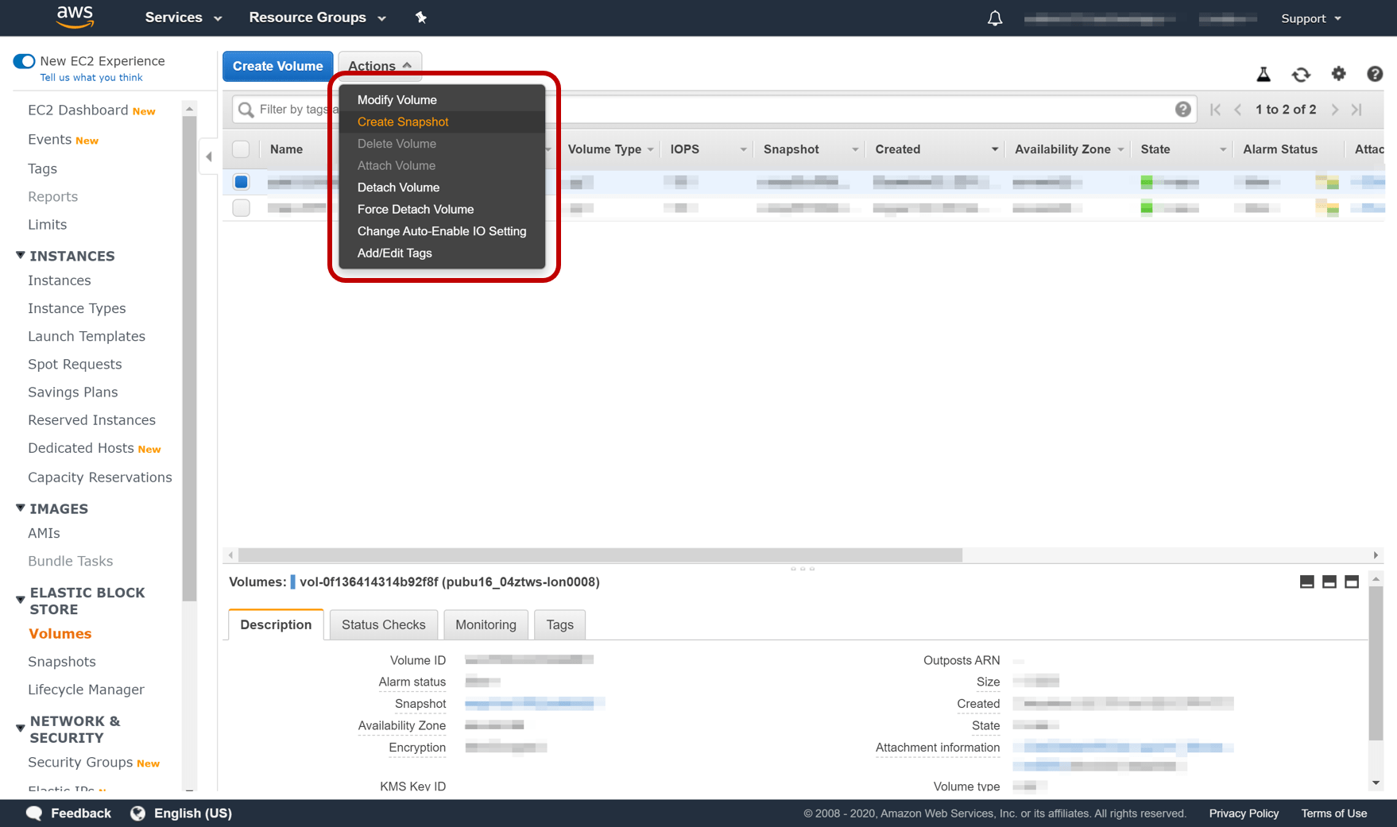Open the EC2 experiments flask icon
The width and height of the screenshot is (1397, 827).
[1263, 73]
